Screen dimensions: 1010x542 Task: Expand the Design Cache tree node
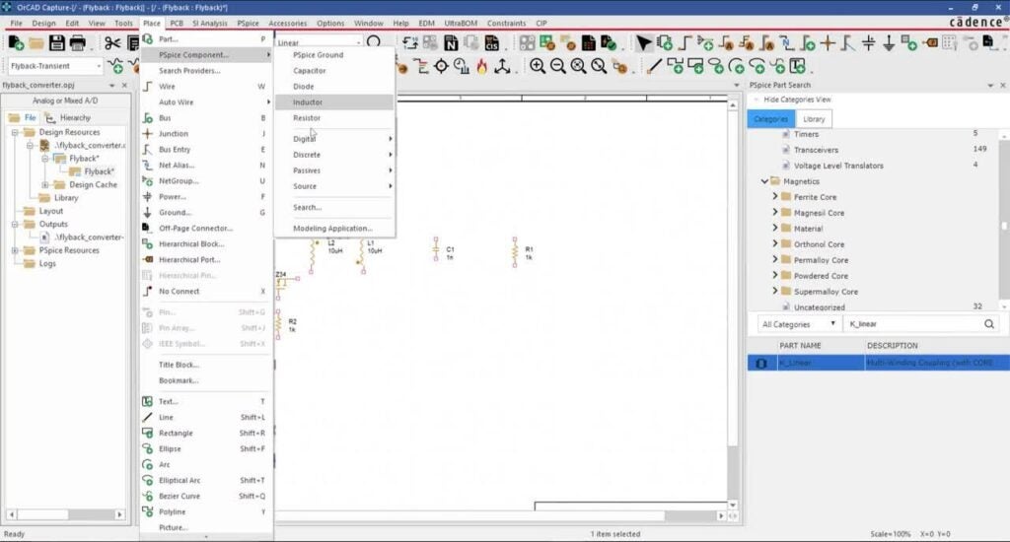pyautogui.click(x=45, y=184)
